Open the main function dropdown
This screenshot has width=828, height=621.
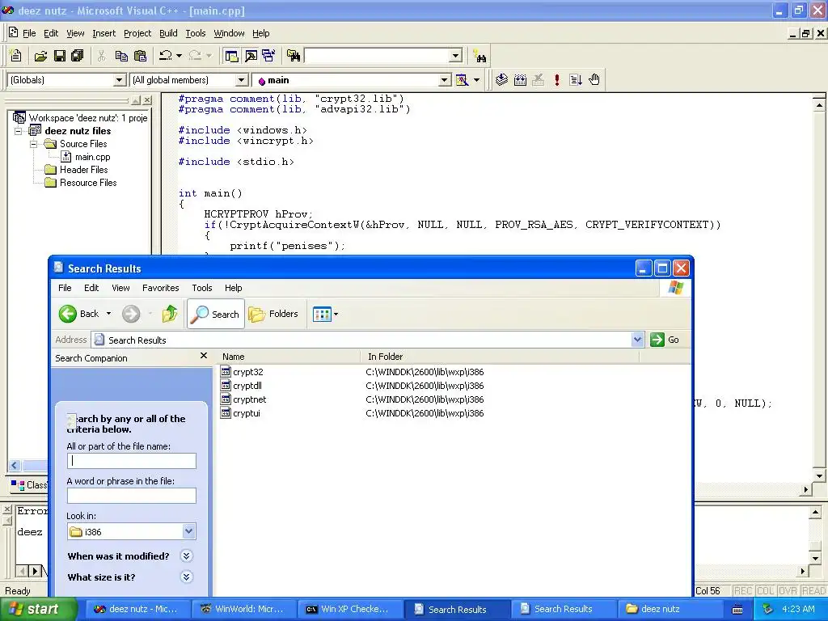coord(445,80)
